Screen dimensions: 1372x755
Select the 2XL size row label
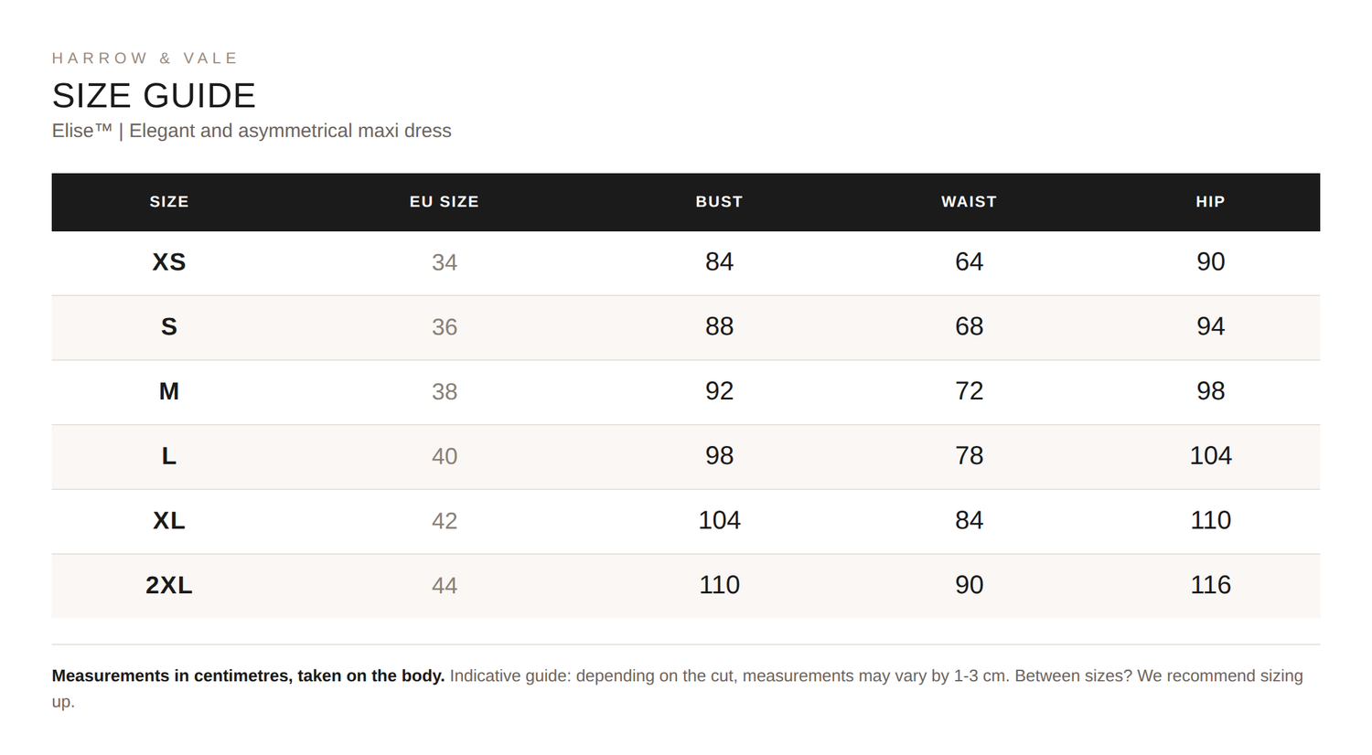pyautogui.click(x=169, y=585)
